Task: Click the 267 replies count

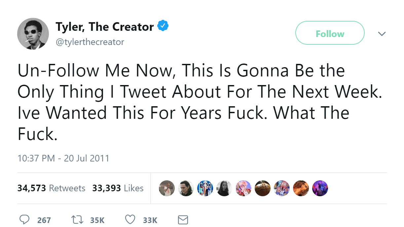Action: [x=44, y=220]
